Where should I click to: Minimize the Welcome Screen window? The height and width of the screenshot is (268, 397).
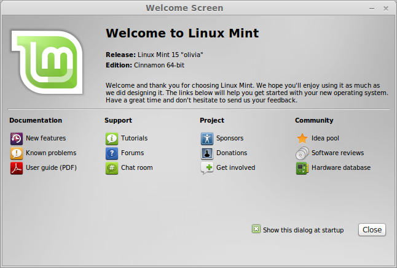372,8
